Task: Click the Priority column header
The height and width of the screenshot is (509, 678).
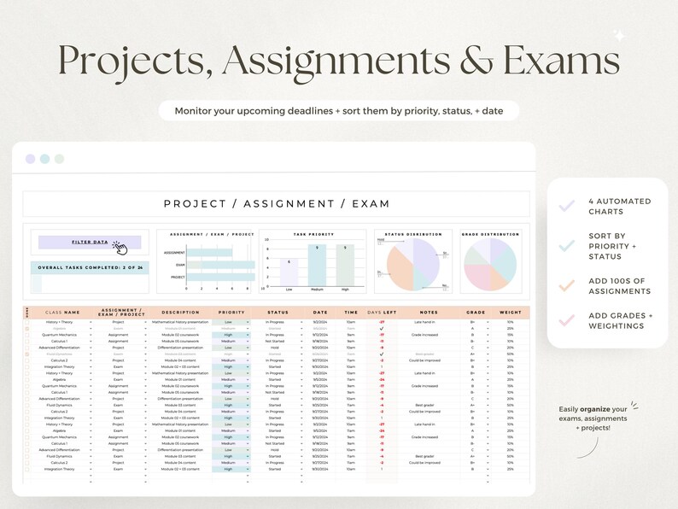Action: coord(231,313)
